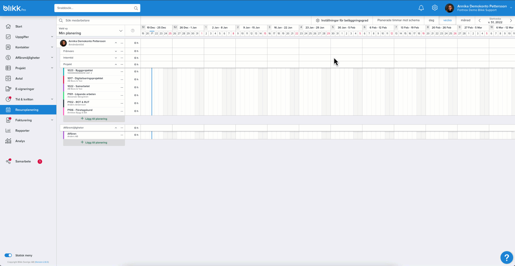The height and width of the screenshot is (266, 515).
Task: Open options menu for Interntid row
Action: click(122, 58)
